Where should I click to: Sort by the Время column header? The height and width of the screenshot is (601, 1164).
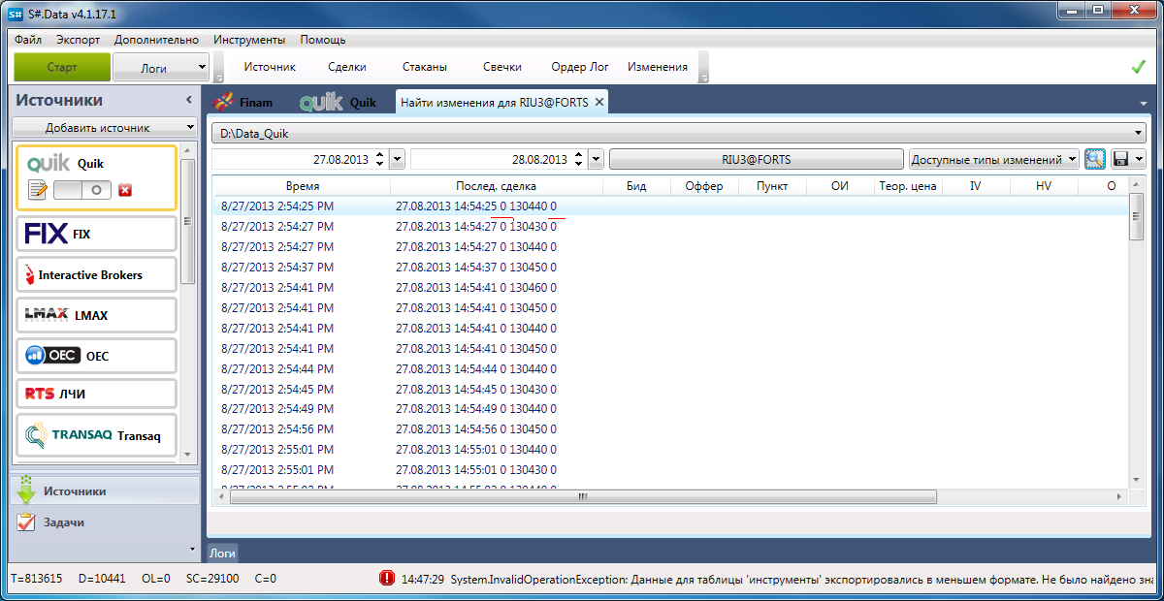pos(303,185)
